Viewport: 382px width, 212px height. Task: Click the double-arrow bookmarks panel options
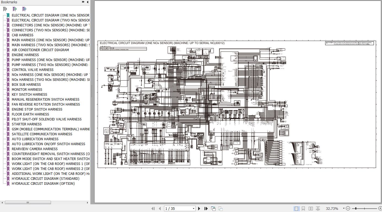pyautogui.click(x=83, y=2)
